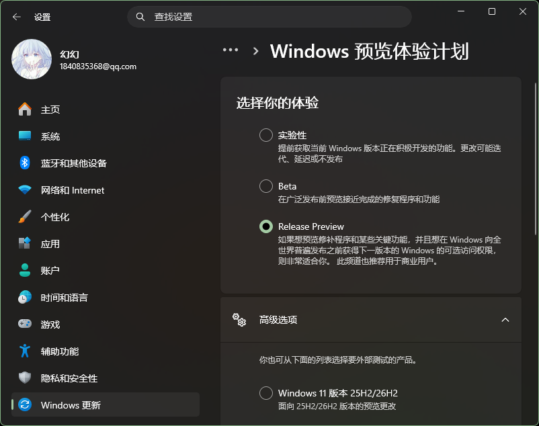This screenshot has width=539, height=426.
Task: Click the vertical scrollbar on the right
Action: (536, 159)
